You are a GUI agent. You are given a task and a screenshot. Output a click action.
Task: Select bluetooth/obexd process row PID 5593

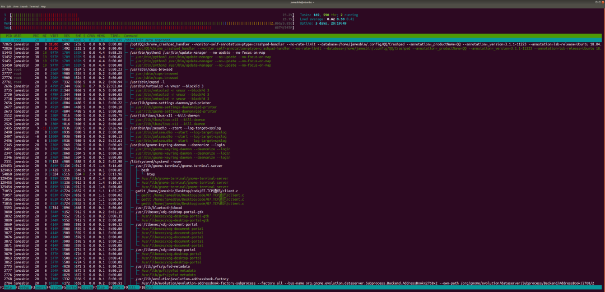pyautogui.click(x=302, y=207)
